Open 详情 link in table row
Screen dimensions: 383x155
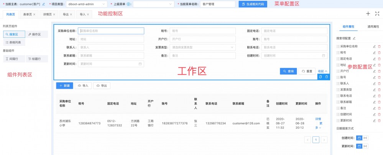point(318,119)
